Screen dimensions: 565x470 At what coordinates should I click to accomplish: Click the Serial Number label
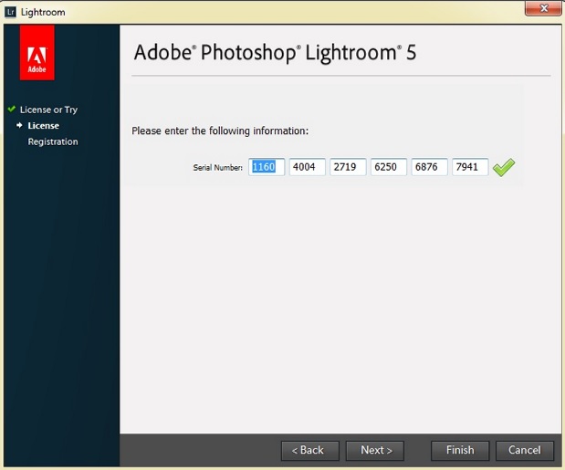(x=217, y=168)
